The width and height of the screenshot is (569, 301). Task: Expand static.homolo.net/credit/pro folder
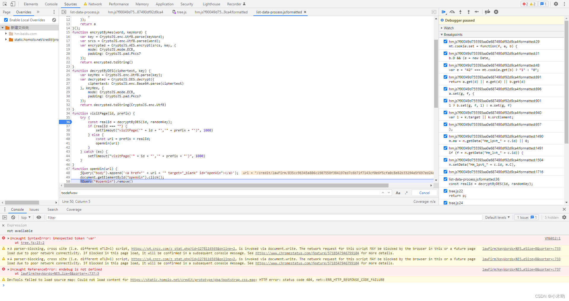point(6,39)
